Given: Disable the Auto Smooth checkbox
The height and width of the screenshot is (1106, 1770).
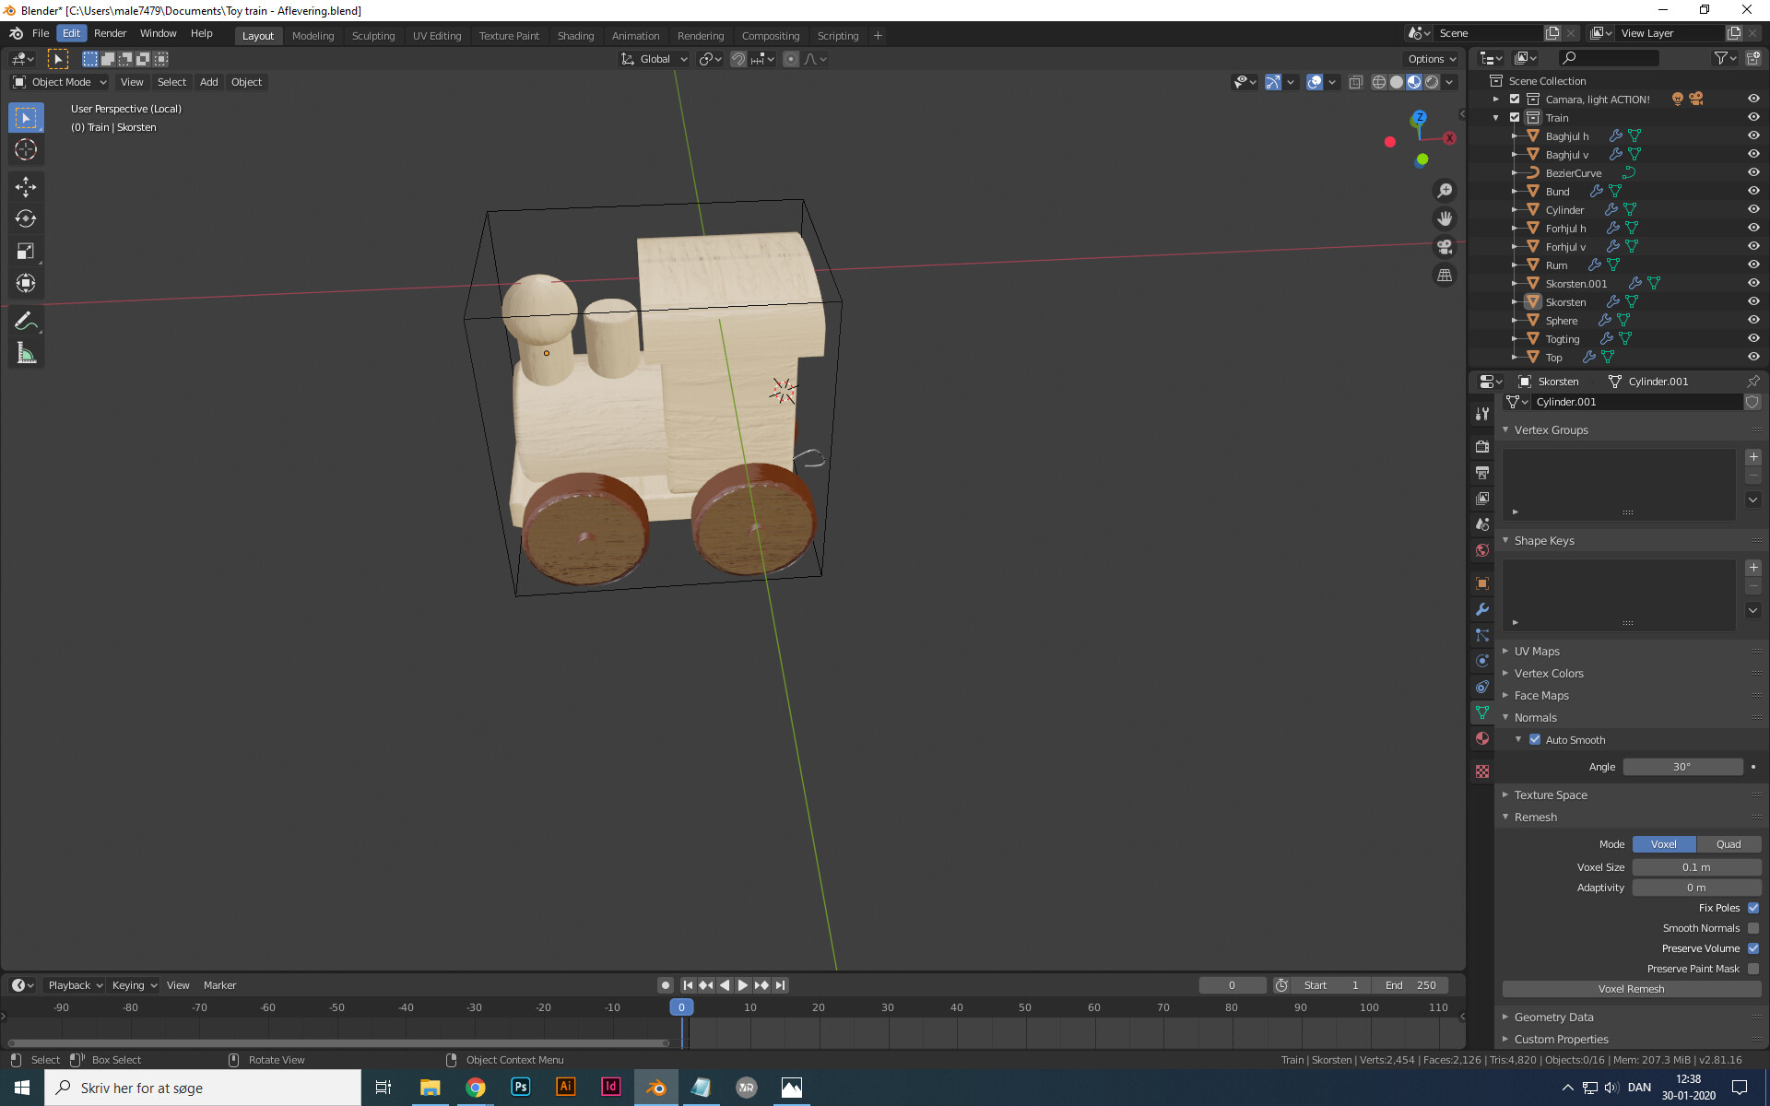Looking at the screenshot, I should tap(1535, 739).
